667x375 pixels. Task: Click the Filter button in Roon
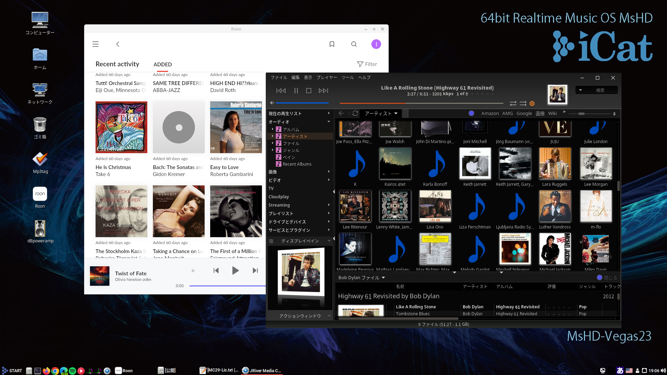point(367,64)
